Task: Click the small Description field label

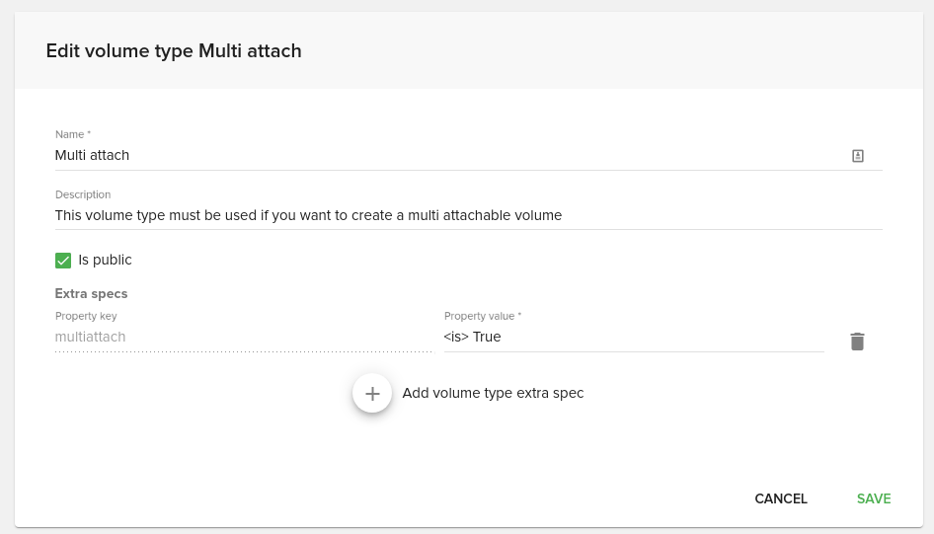Action: click(83, 194)
